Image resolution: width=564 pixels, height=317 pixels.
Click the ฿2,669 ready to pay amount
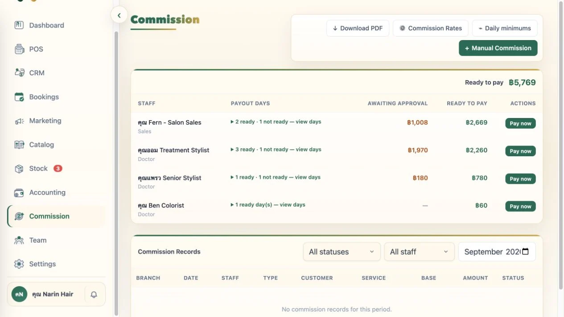pos(477,122)
